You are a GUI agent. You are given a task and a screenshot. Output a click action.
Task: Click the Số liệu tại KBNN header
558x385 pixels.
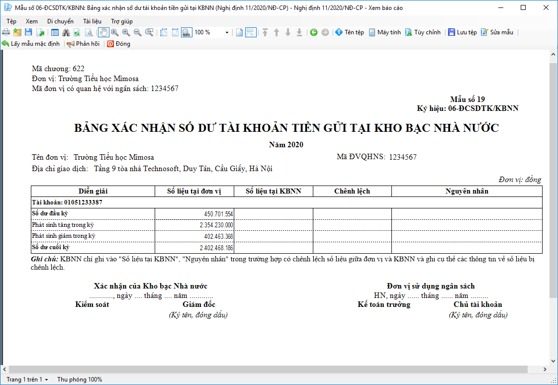(x=274, y=191)
